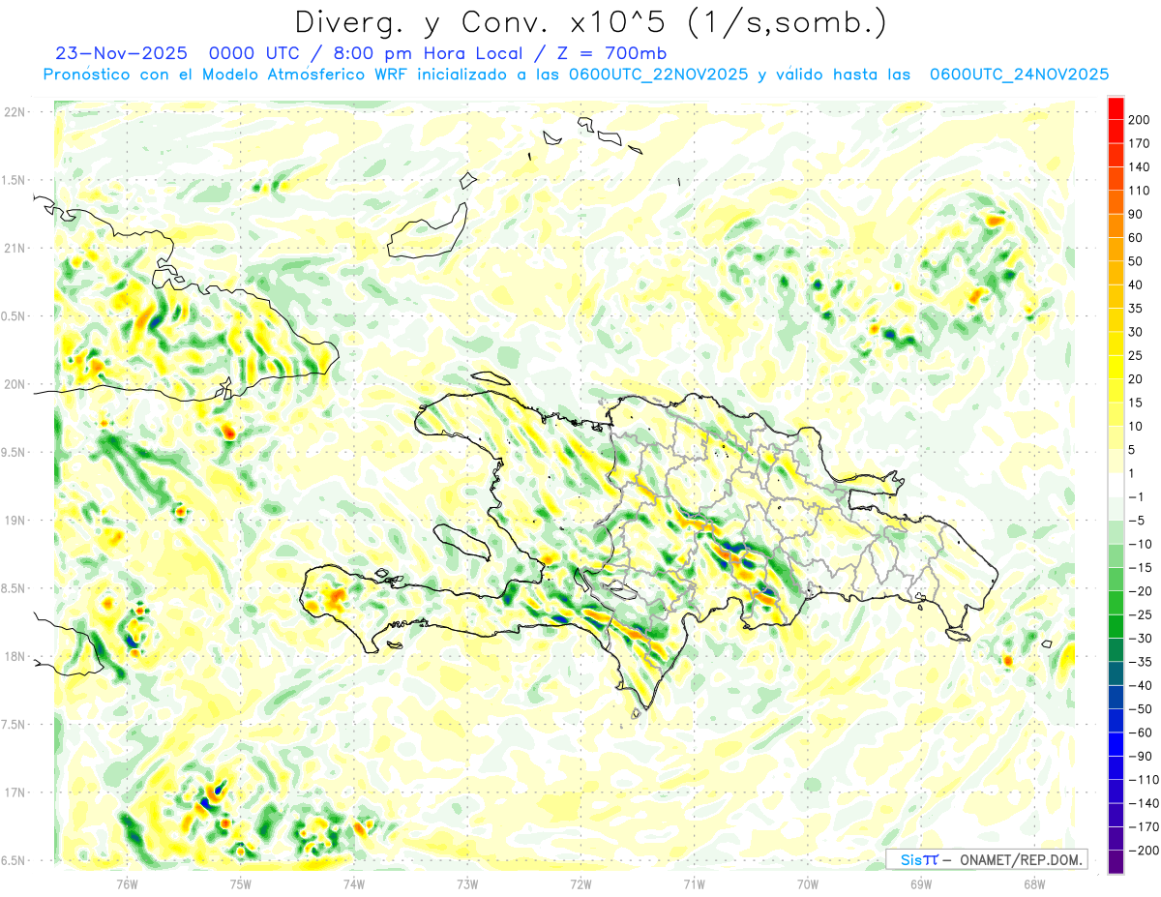Click the '-10' colorbar label
The width and height of the screenshot is (1161, 897).
[1139, 544]
